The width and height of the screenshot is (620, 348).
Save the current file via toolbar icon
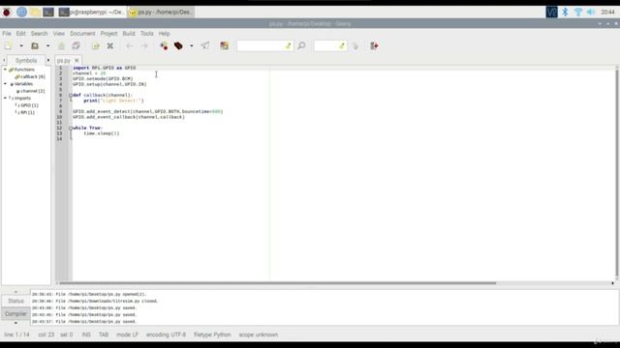(x=61, y=45)
